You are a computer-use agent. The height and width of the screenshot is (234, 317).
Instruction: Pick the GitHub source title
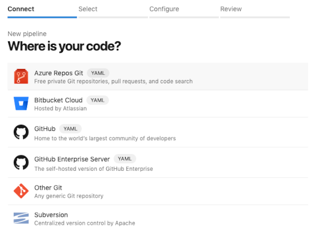point(45,129)
